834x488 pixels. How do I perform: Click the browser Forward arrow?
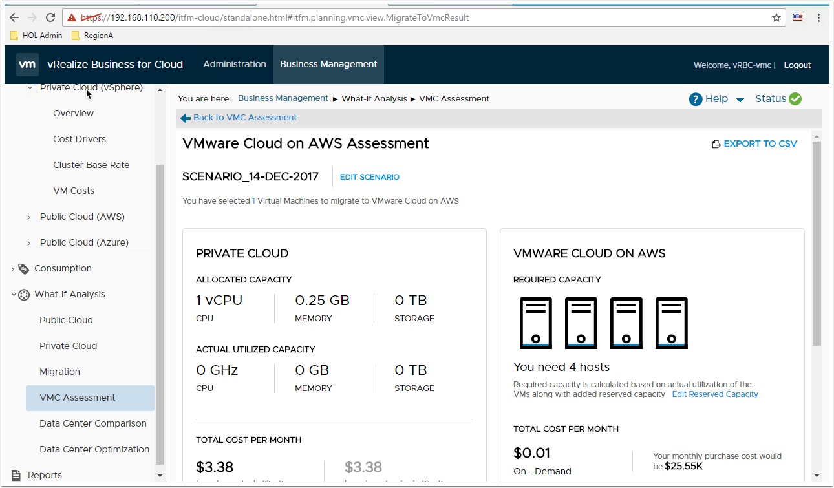click(x=32, y=17)
